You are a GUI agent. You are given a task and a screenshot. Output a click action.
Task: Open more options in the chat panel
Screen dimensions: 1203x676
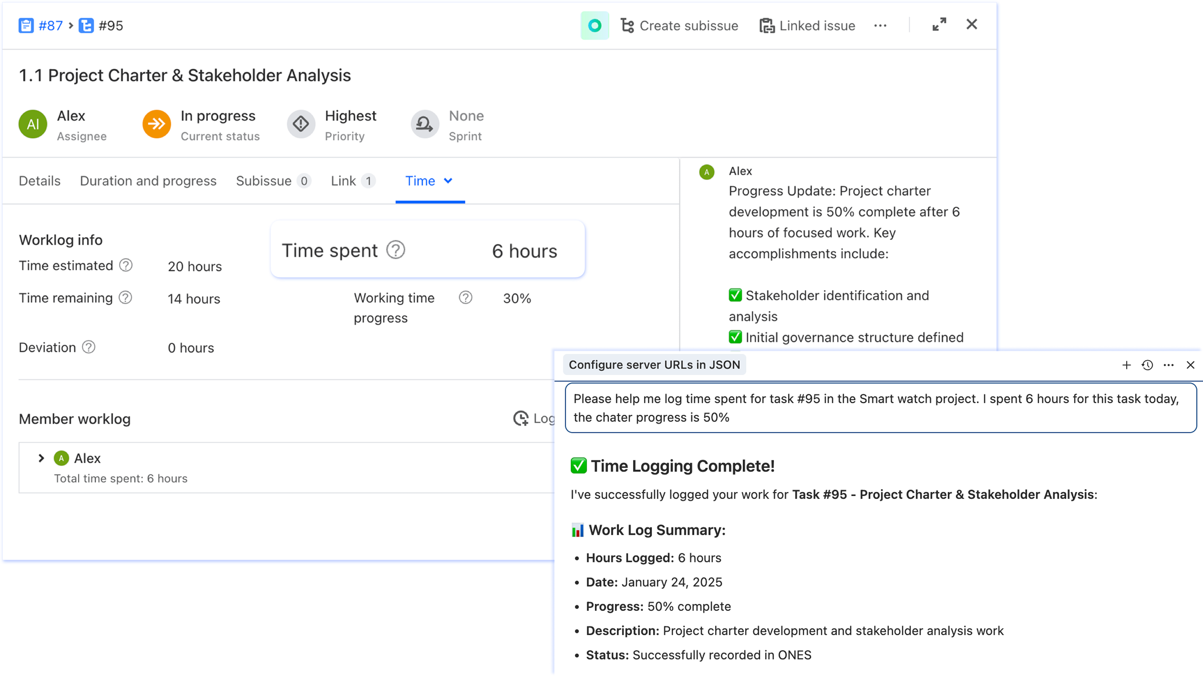tap(1169, 365)
